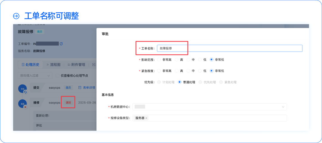
Task: Click the 提交 tag beside 故障报修 title
Action: [40, 31]
